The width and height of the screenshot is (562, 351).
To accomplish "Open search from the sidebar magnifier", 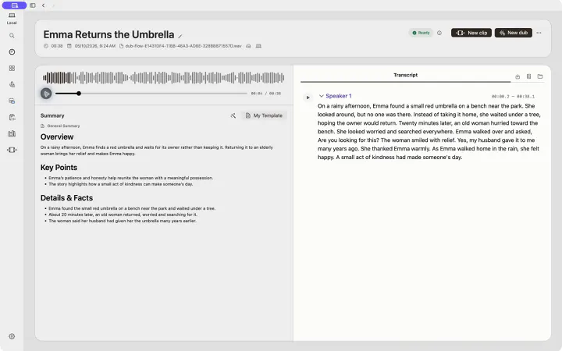I will [12, 36].
